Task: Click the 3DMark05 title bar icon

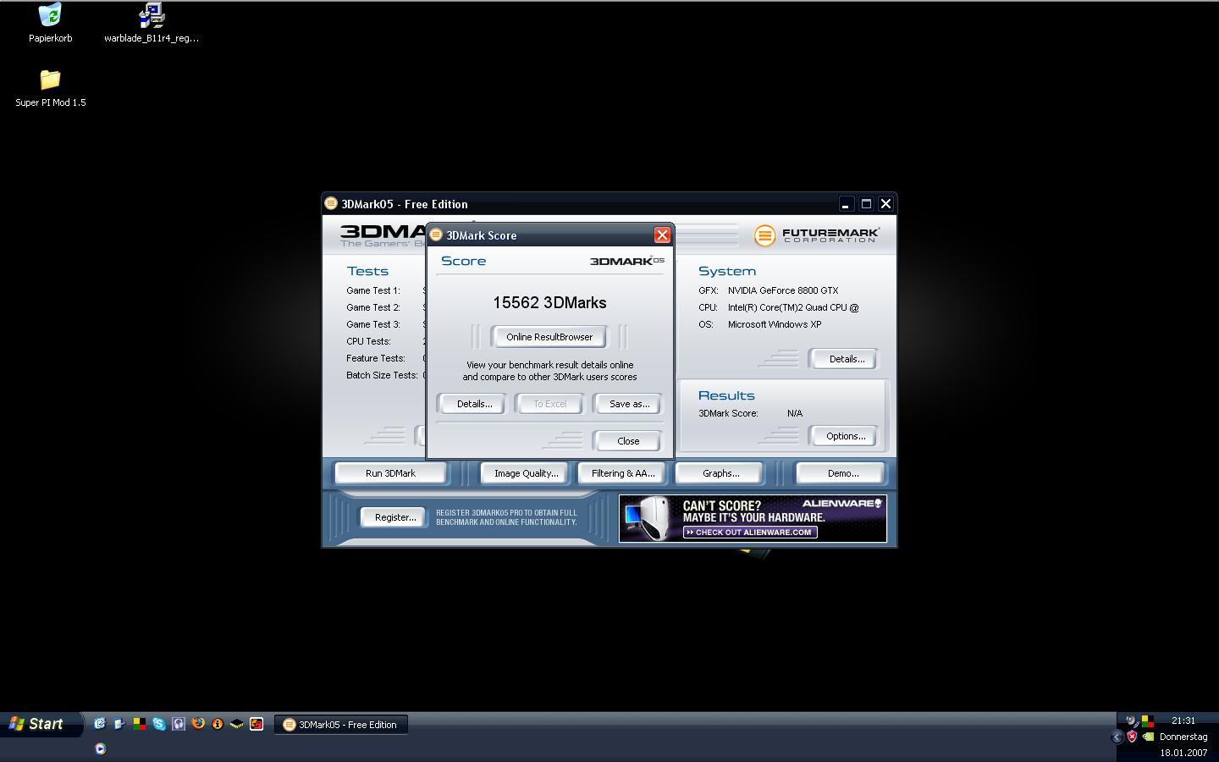Action: click(x=331, y=203)
